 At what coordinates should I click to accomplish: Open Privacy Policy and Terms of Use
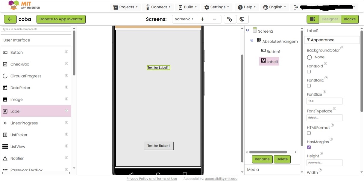coord(152,179)
